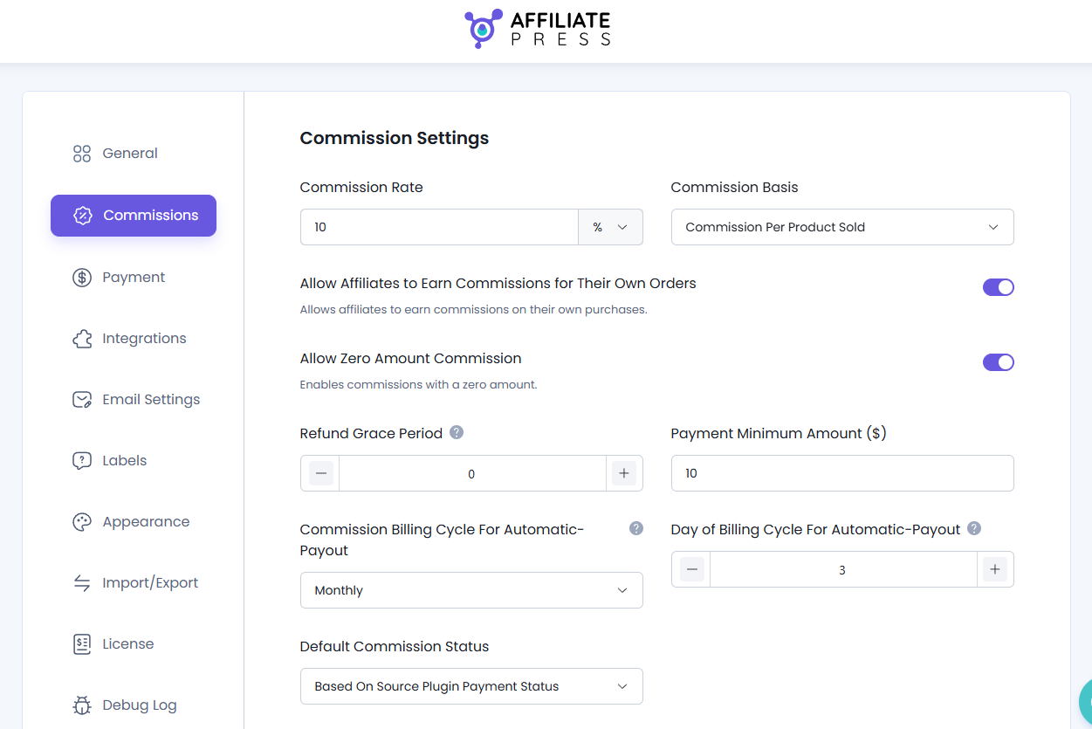Click the Refund Grace Period help tooltip
The height and width of the screenshot is (729, 1092).
(456, 431)
